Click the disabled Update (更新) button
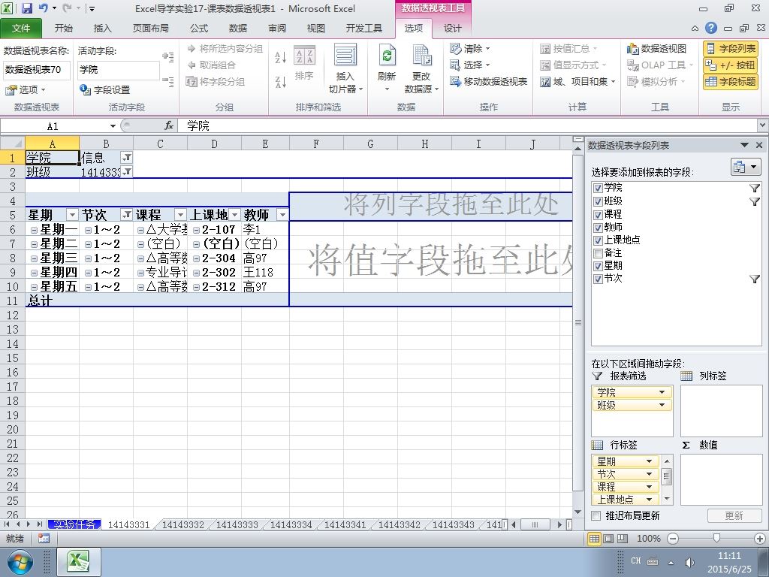This screenshot has width=769, height=577. coord(734,515)
